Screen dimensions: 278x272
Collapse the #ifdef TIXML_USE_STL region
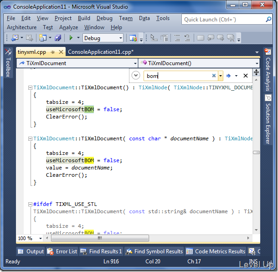point(31,204)
